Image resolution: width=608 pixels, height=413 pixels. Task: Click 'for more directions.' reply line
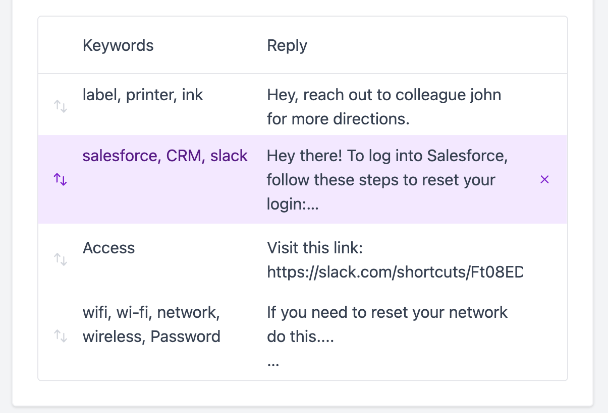[338, 119]
